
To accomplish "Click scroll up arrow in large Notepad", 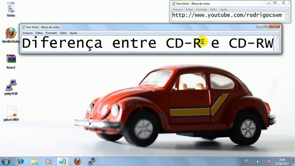I will pyautogui.click(x=277, y=38).
